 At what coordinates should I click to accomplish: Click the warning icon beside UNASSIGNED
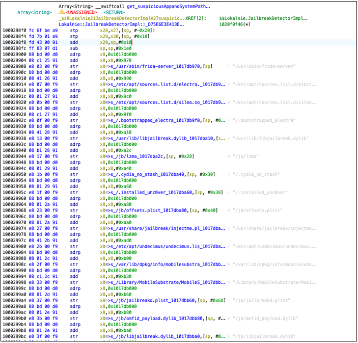click(x=61, y=12)
